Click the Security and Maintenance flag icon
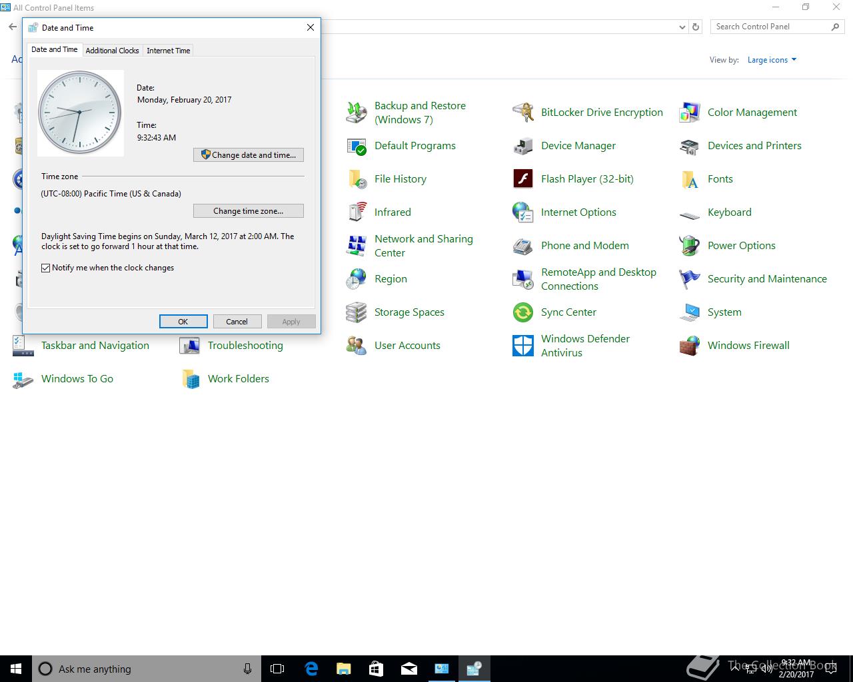 pyautogui.click(x=690, y=279)
